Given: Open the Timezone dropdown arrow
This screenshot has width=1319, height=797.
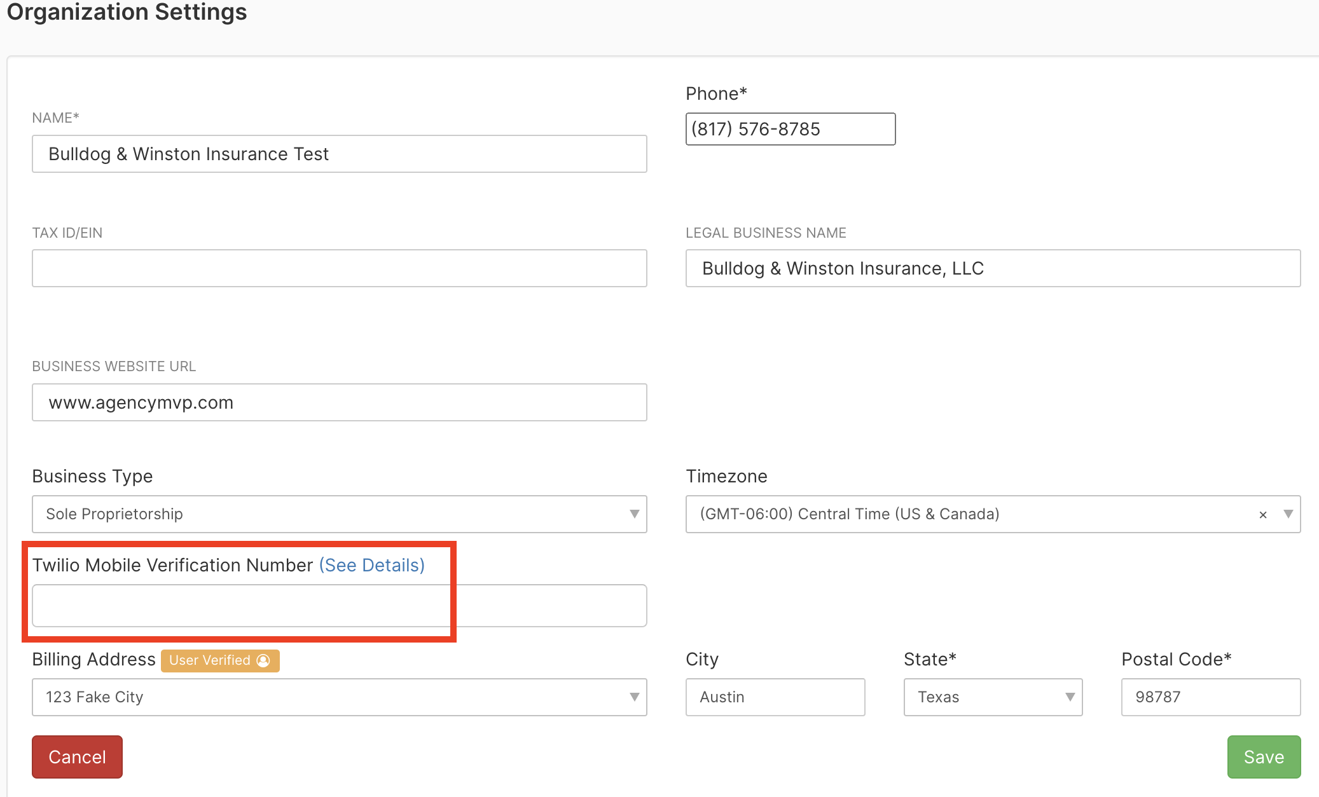Looking at the screenshot, I should [x=1288, y=514].
